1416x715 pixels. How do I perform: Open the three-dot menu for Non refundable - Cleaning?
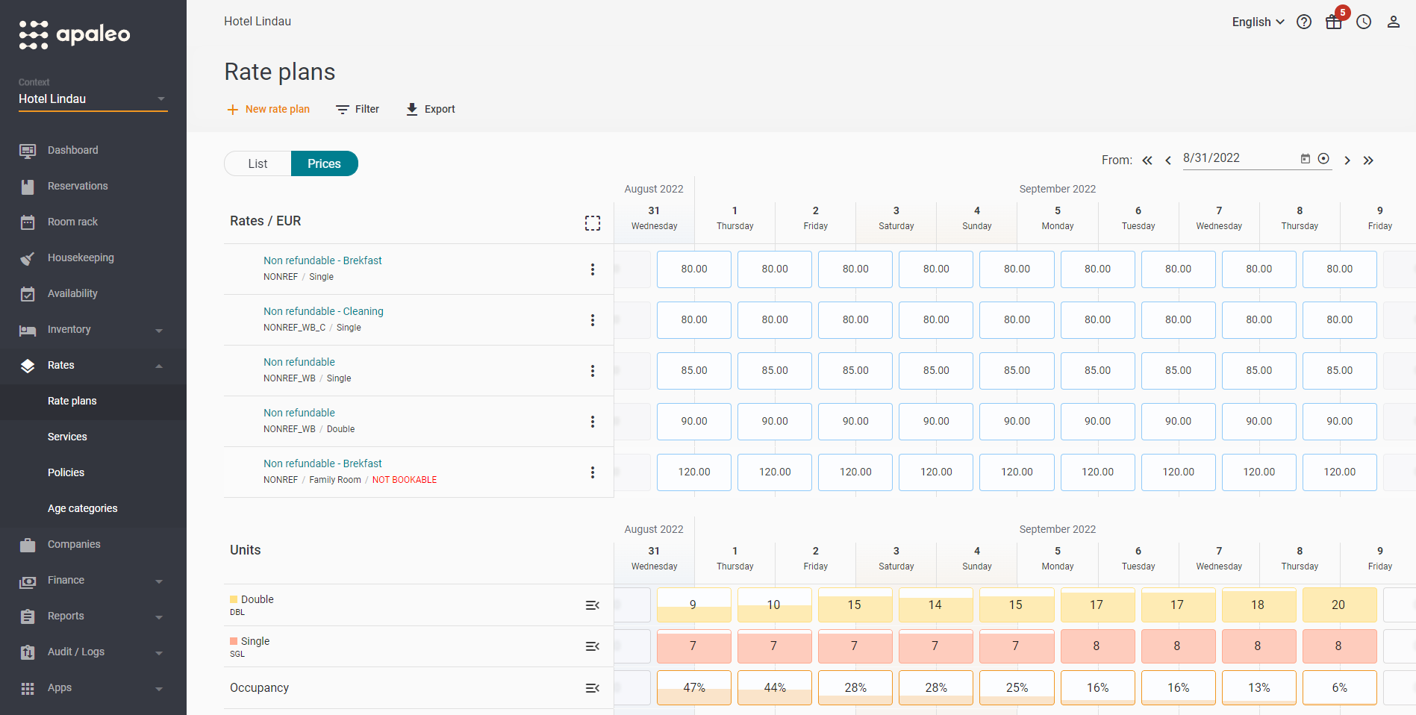[x=592, y=319]
